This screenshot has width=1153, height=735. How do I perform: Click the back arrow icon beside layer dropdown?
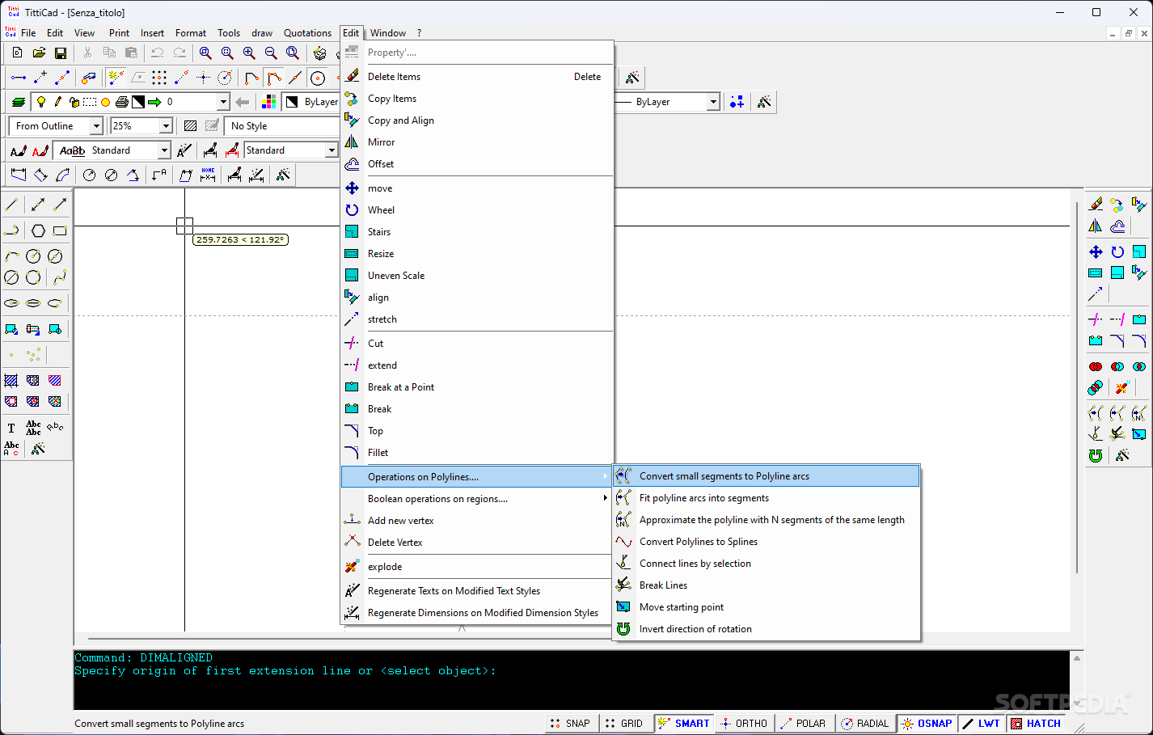pyautogui.click(x=243, y=102)
